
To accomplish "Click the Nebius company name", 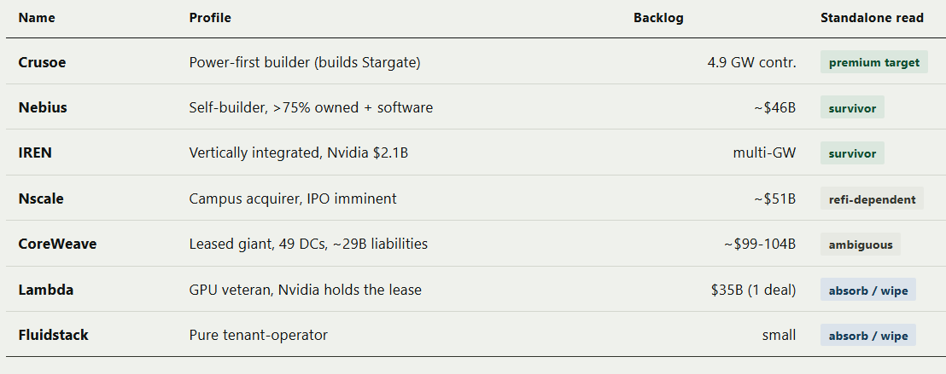I will pos(43,108).
